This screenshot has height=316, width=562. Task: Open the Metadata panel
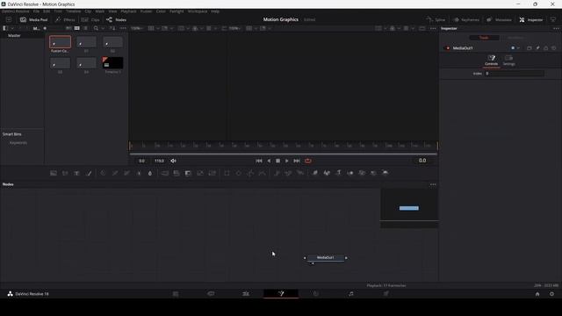(499, 19)
